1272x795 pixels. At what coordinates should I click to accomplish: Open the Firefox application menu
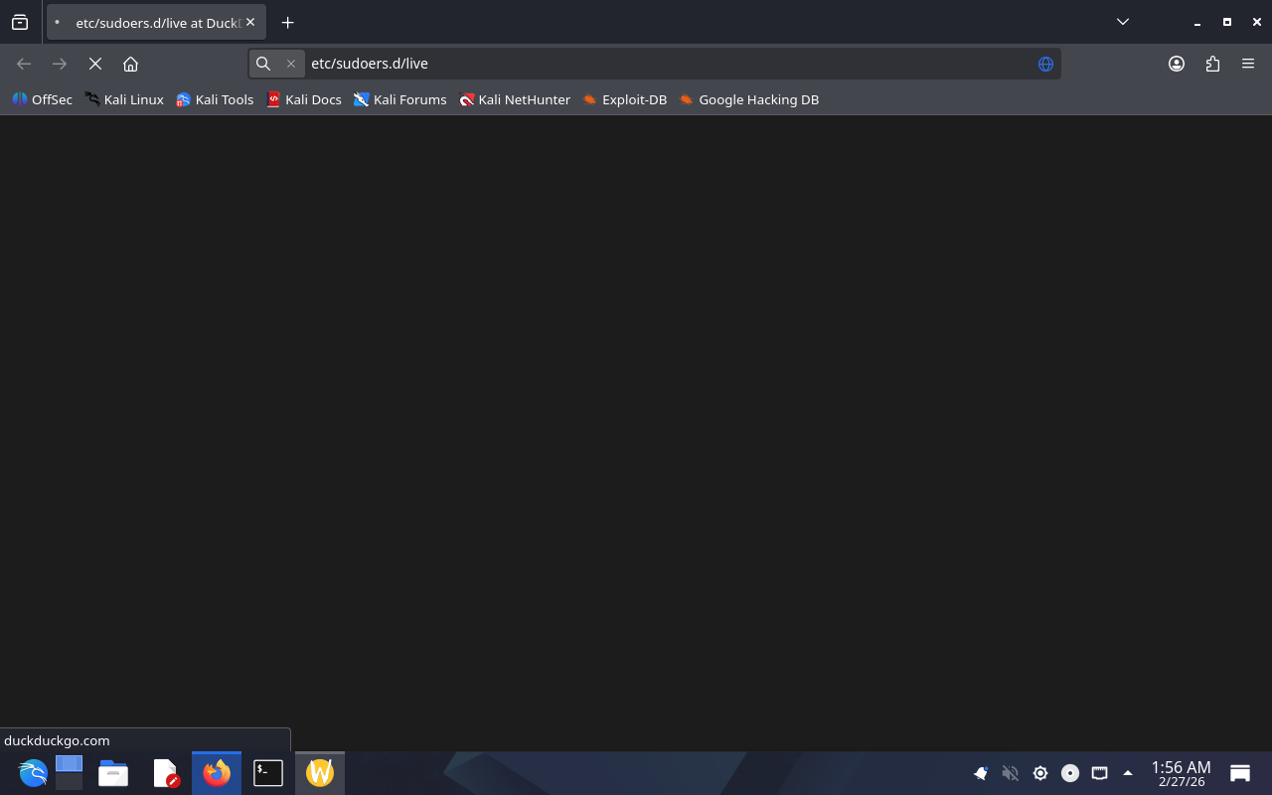pos(1248,64)
